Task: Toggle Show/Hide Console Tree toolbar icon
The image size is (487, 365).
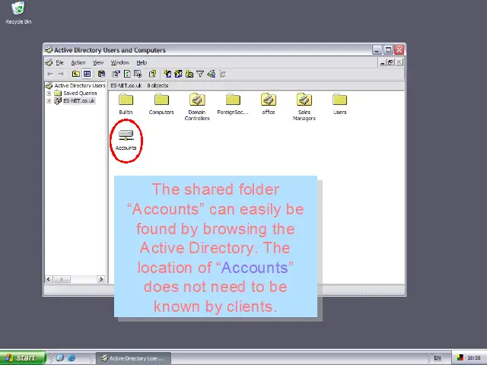Action: click(88, 74)
